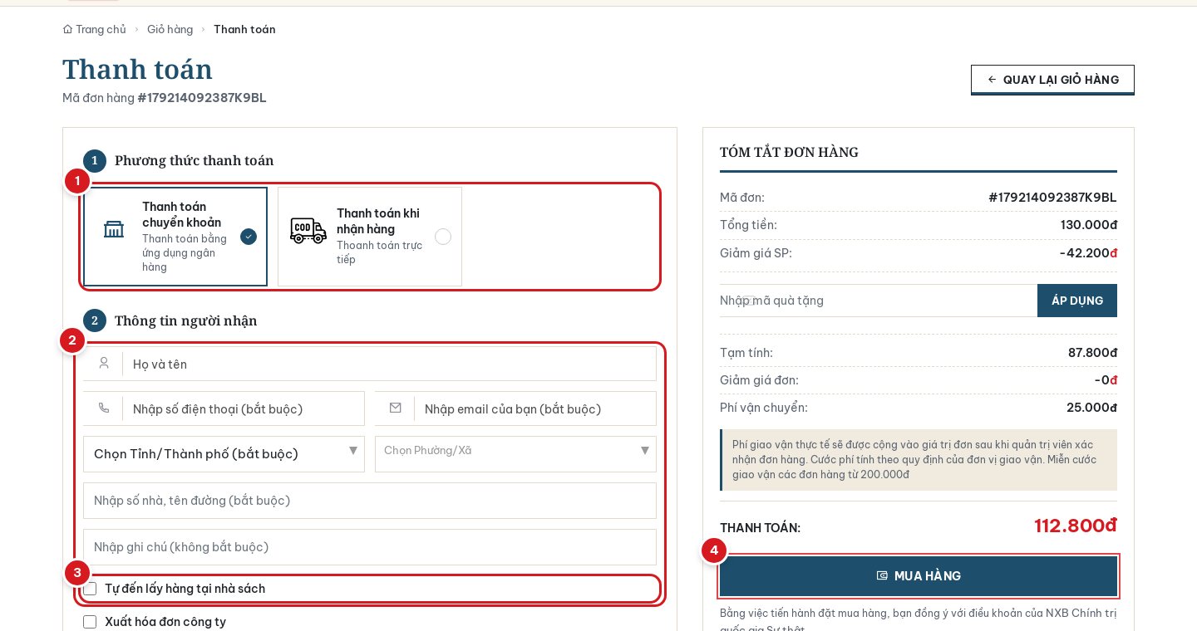Click the person icon in the name field
Screen dimensions: 1197x631
pos(104,363)
